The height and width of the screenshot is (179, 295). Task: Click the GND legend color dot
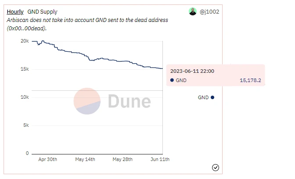(212, 97)
